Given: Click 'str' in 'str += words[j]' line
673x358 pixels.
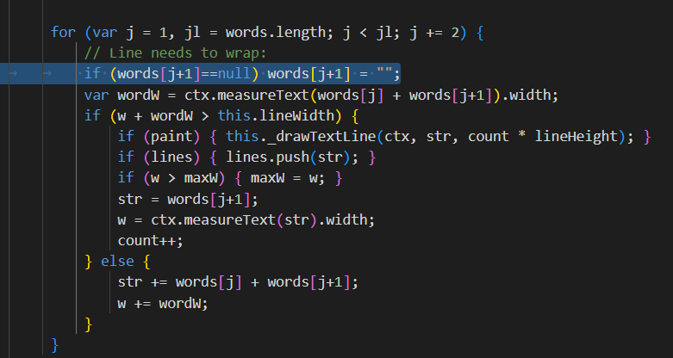Looking at the screenshot, I should point(129,282).
